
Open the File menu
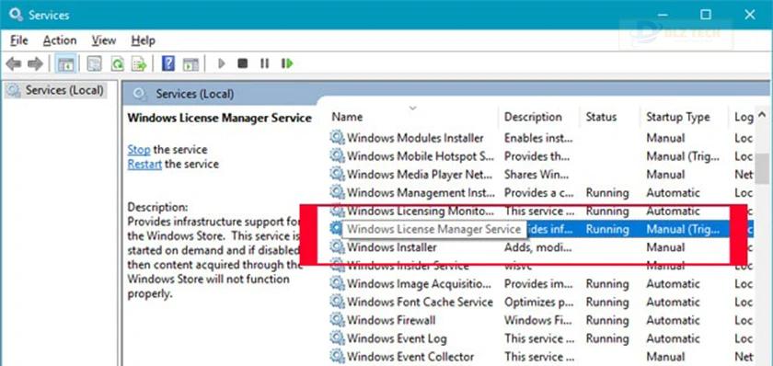point(19,40)
